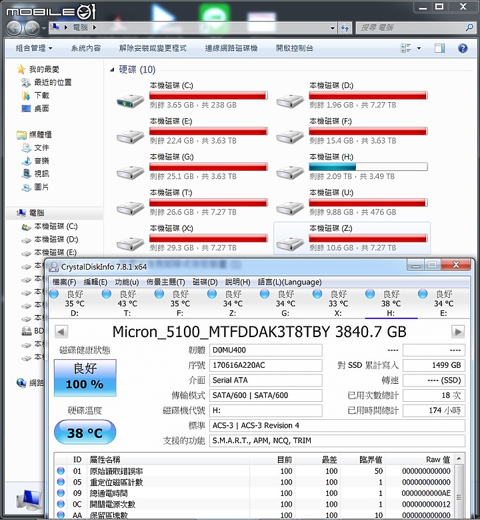Screen dimensions: 480x520
Task: Select SMART row 01 原始讀取錯誤率
Action: 254,471
